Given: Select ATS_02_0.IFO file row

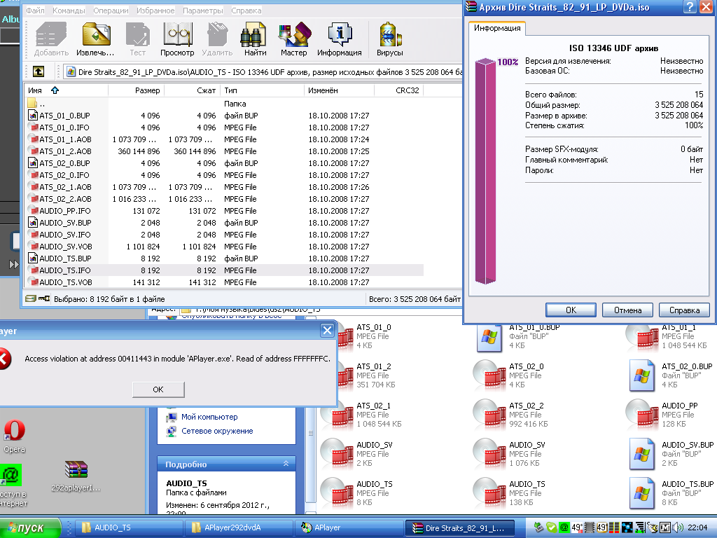Looking at the screenshot, I should point(224,175).
